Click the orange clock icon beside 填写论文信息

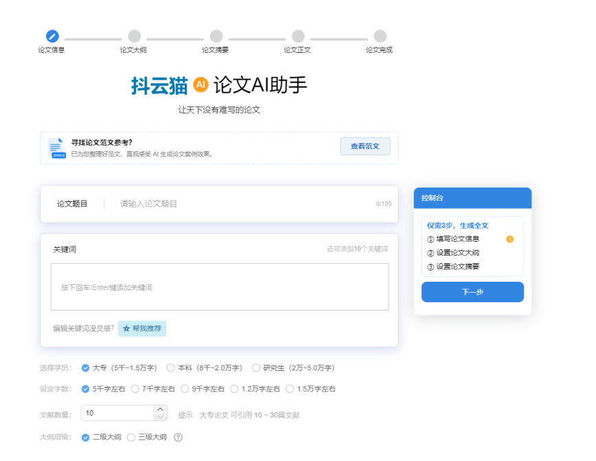tap(509, 239)
